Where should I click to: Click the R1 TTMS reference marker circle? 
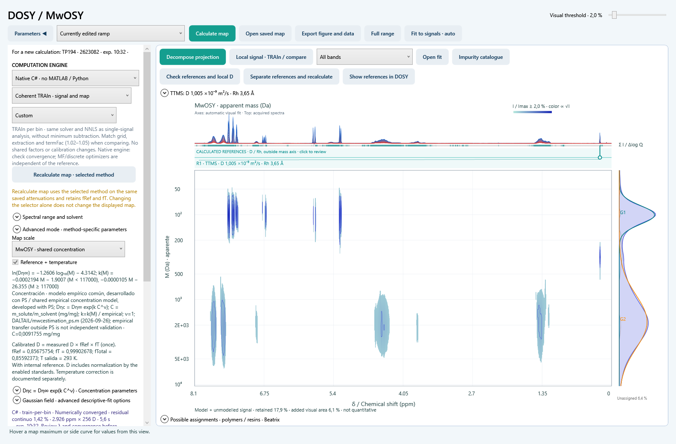600,158
